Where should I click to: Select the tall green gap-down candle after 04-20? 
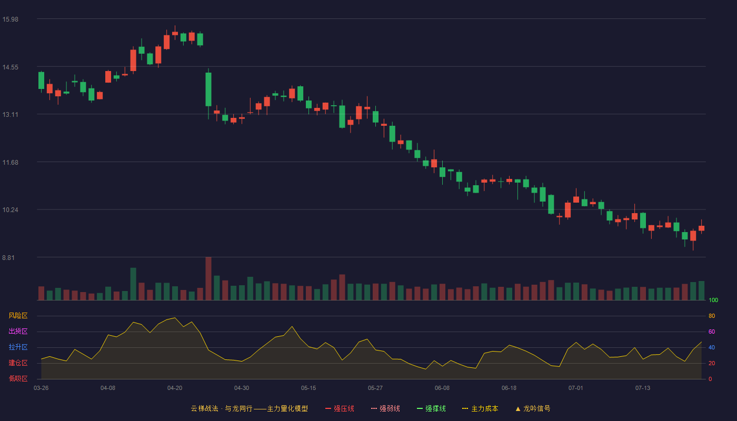(208, 89)
